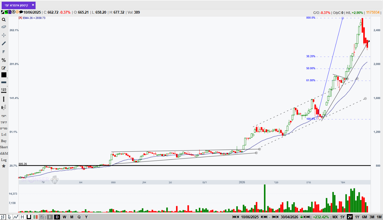Open the green-red candle color scheme
Viewport: 383px width, 220px height.
click(x=35, y=217)
